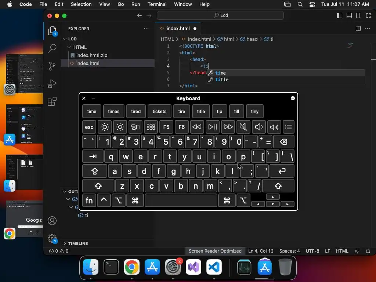Screen dimensions: 376x282
Task: Collapse the HTML folder
Action: 69,47
